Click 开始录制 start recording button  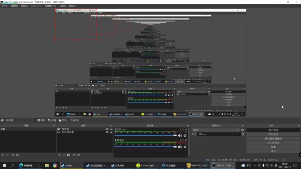click(x=273, y=134)
